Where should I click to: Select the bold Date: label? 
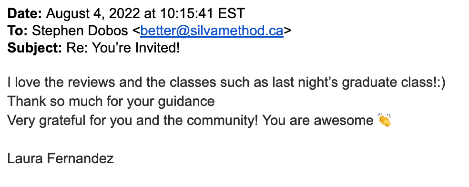(x=25, y=13)
